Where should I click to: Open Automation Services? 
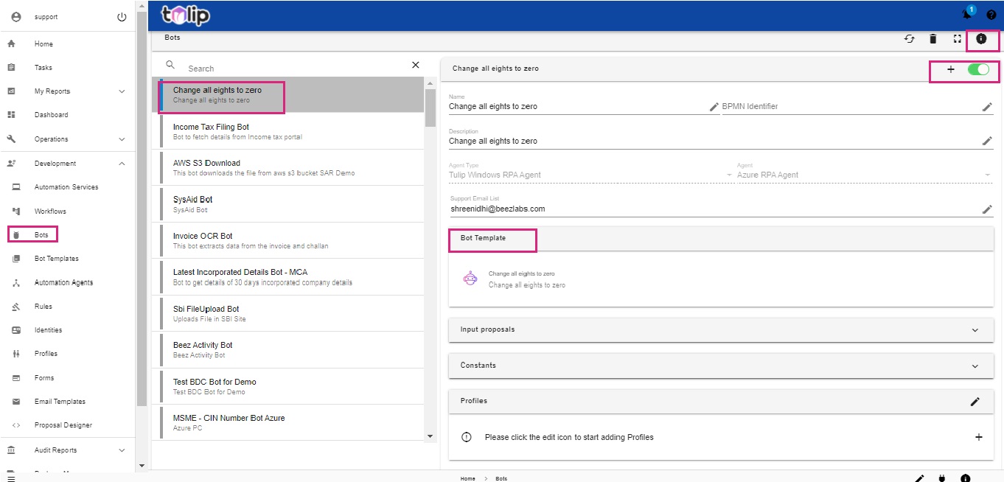(68, 187)
